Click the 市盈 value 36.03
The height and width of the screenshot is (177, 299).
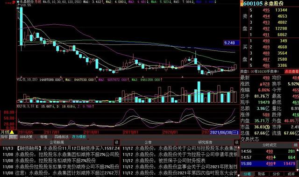(x=262, y=127)
